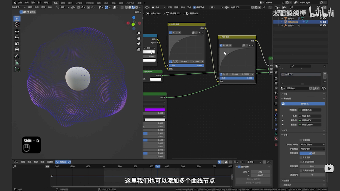Enable the 背面剔除 checkbox
Screen dimensions: 340x191
(301, 140)
